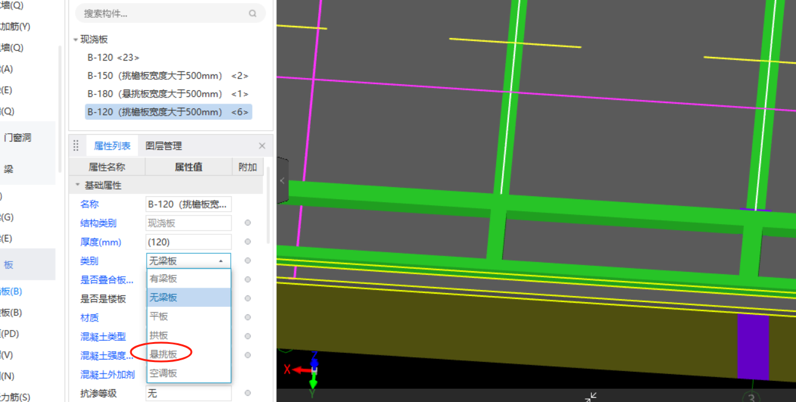Toggle 附加 option for 混凝土强度 row
796x402 pixels.
(x=248, y=355)
